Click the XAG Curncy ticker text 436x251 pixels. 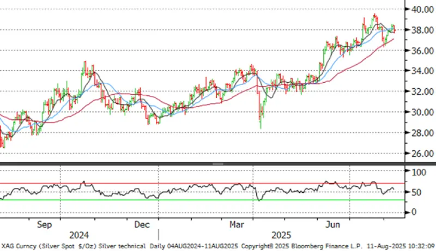[19, 246]
